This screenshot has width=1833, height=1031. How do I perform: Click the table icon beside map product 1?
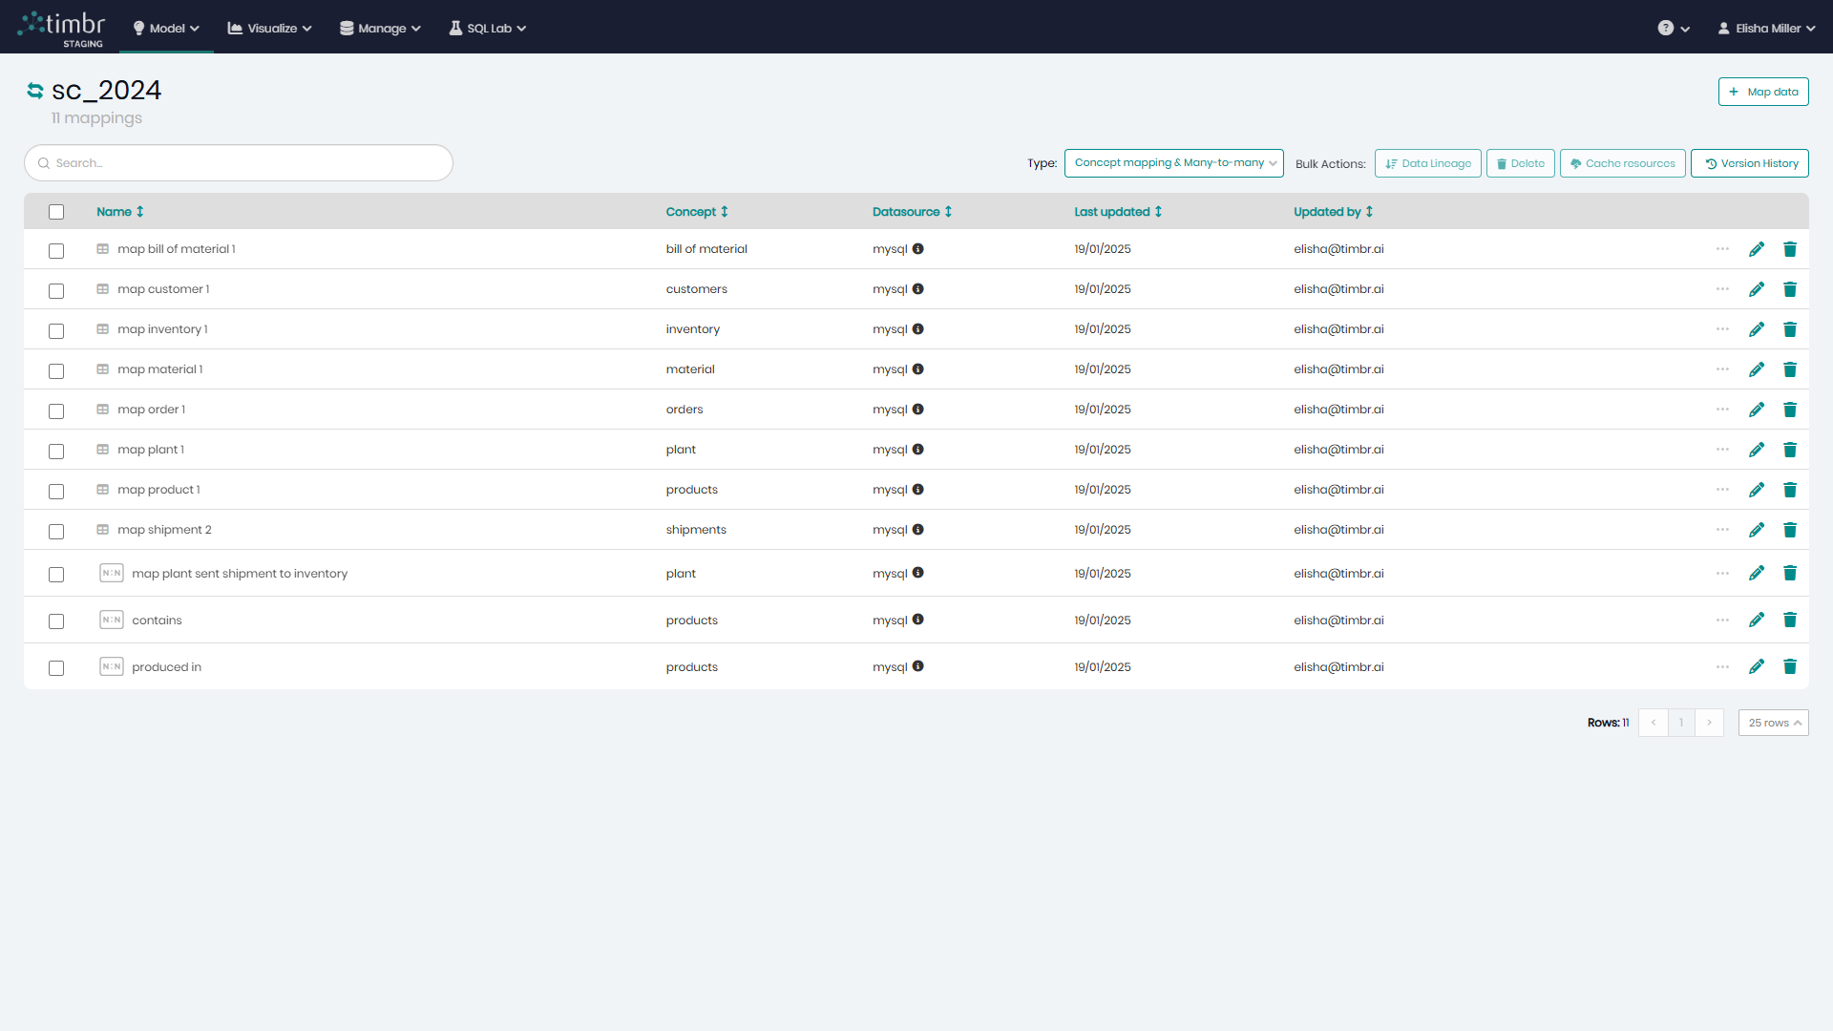tap(103, 489)
